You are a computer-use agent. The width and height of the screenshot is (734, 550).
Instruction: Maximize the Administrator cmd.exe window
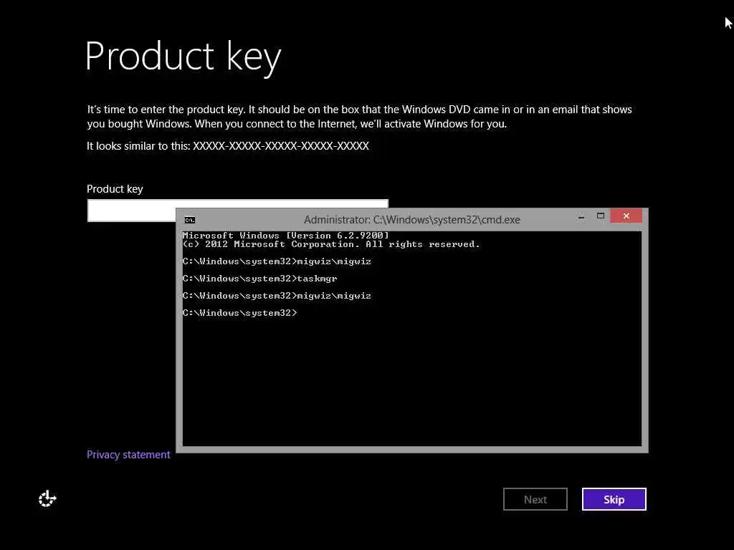(x=601, y=216)
